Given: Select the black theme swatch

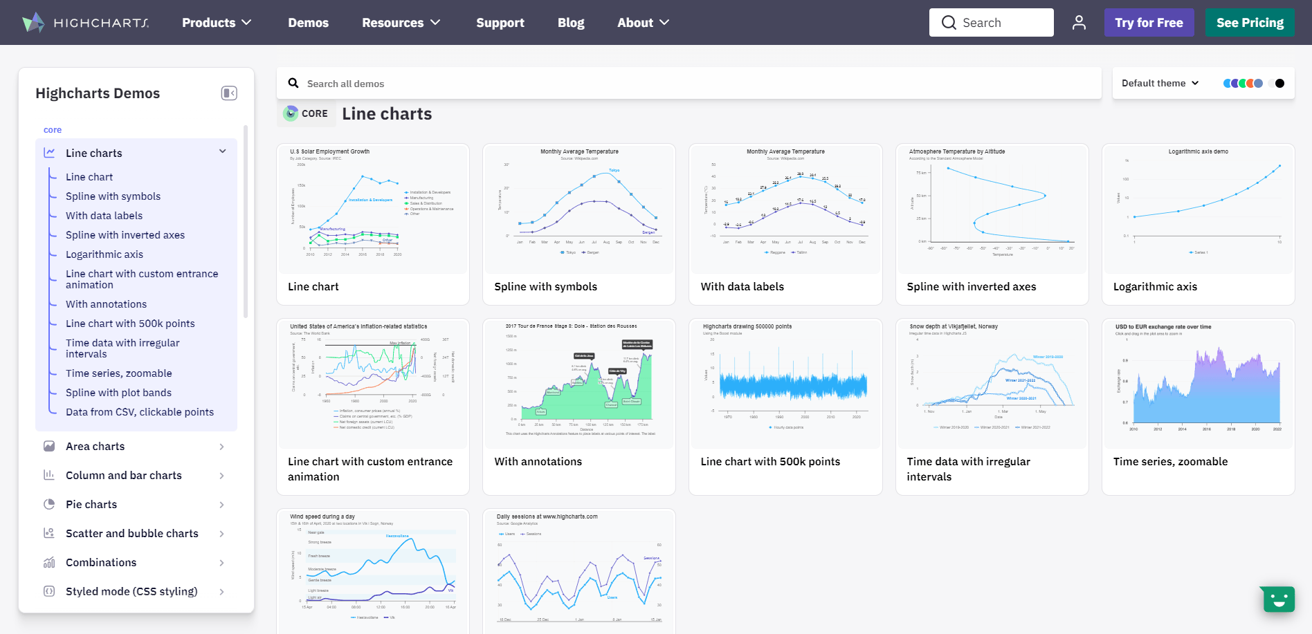Looking at the screenshot, I should [1279, 83].
